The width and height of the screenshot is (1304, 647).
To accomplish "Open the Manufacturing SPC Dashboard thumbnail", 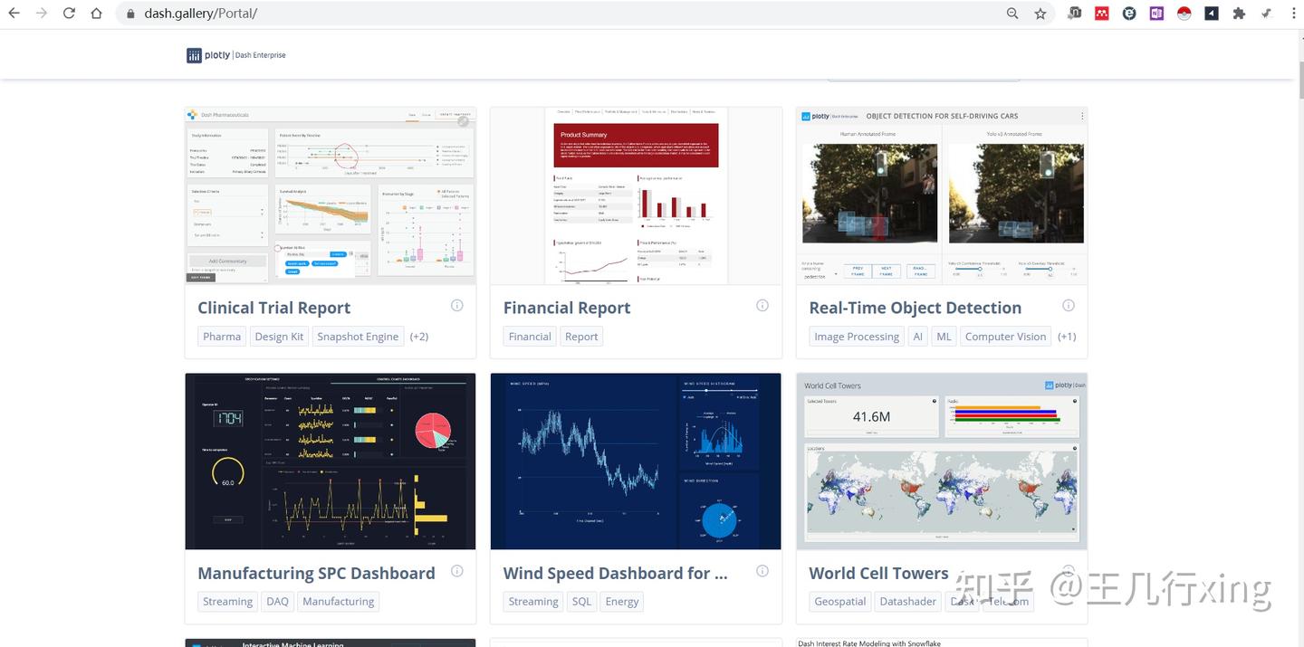I will point(331,461).
